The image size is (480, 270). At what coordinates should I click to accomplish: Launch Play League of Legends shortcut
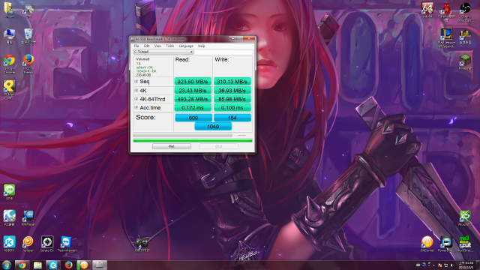446,38
